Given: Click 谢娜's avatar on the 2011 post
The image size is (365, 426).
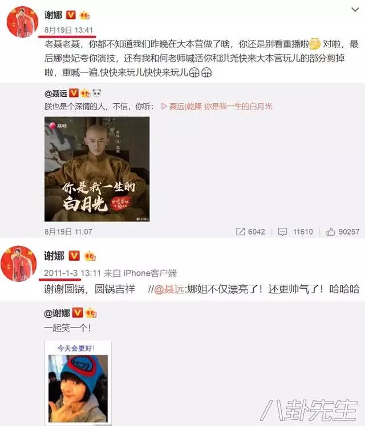Looking at the screenshot, I should tap(18, 264).
